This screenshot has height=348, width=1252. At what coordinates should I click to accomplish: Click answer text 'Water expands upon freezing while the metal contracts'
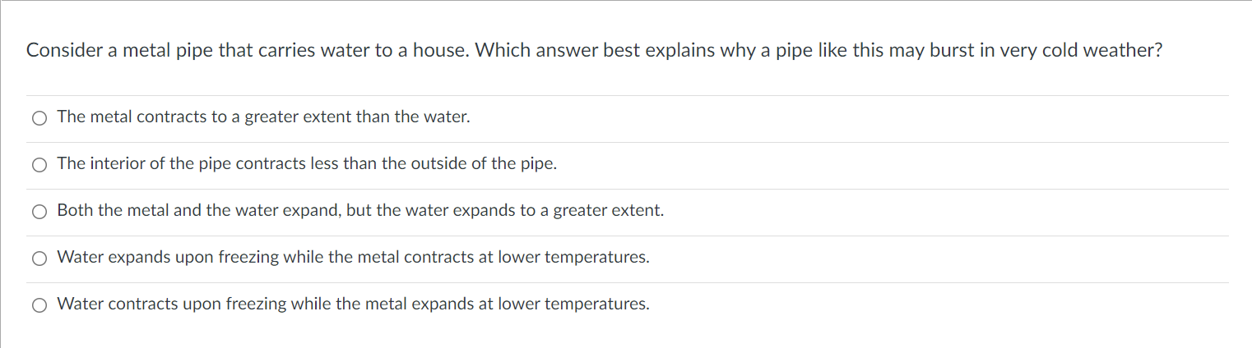(353, 258)
